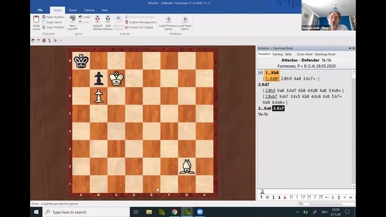Click the taskbar search box
The height and width of the screenshot is (217, 386).
[86, 212]
